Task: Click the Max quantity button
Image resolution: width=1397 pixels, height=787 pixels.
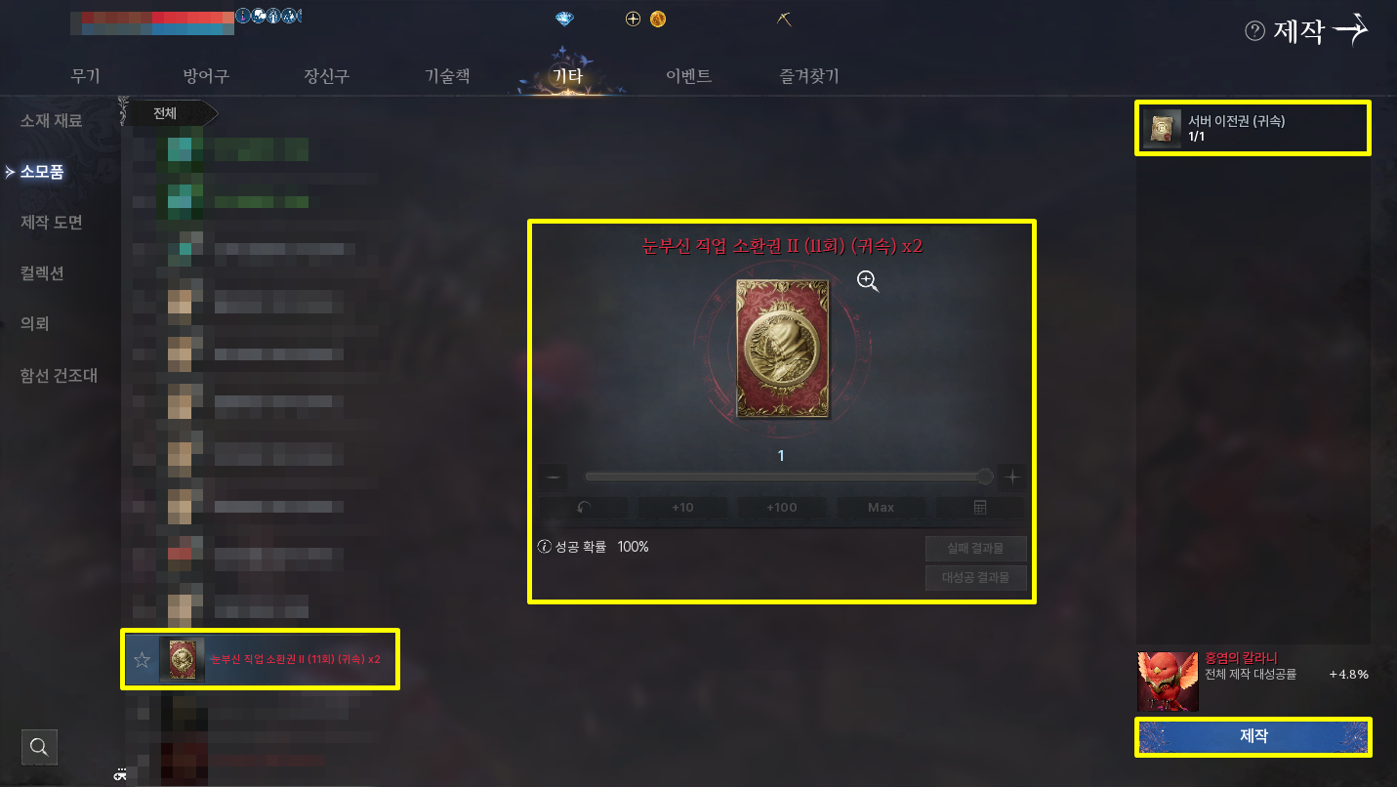Action: coord(881,508)
